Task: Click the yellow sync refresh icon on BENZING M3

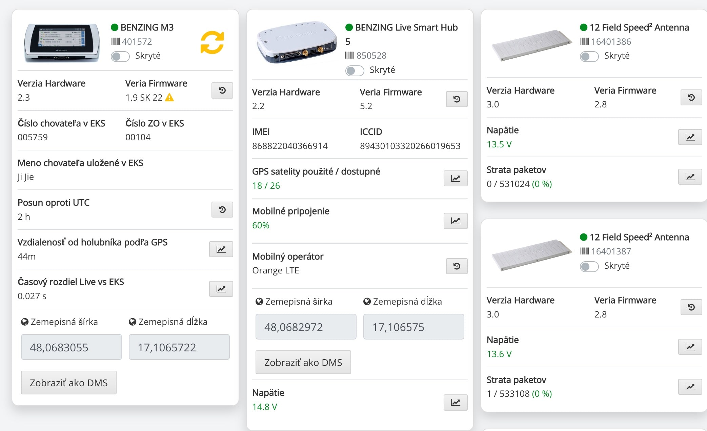Action: [x=212, y=43]
